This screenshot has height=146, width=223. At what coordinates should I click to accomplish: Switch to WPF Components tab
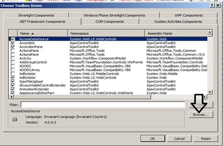click(189, 15)
